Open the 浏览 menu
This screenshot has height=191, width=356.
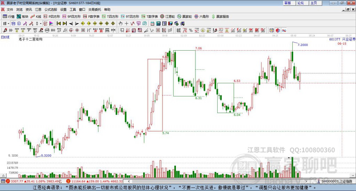19,9
